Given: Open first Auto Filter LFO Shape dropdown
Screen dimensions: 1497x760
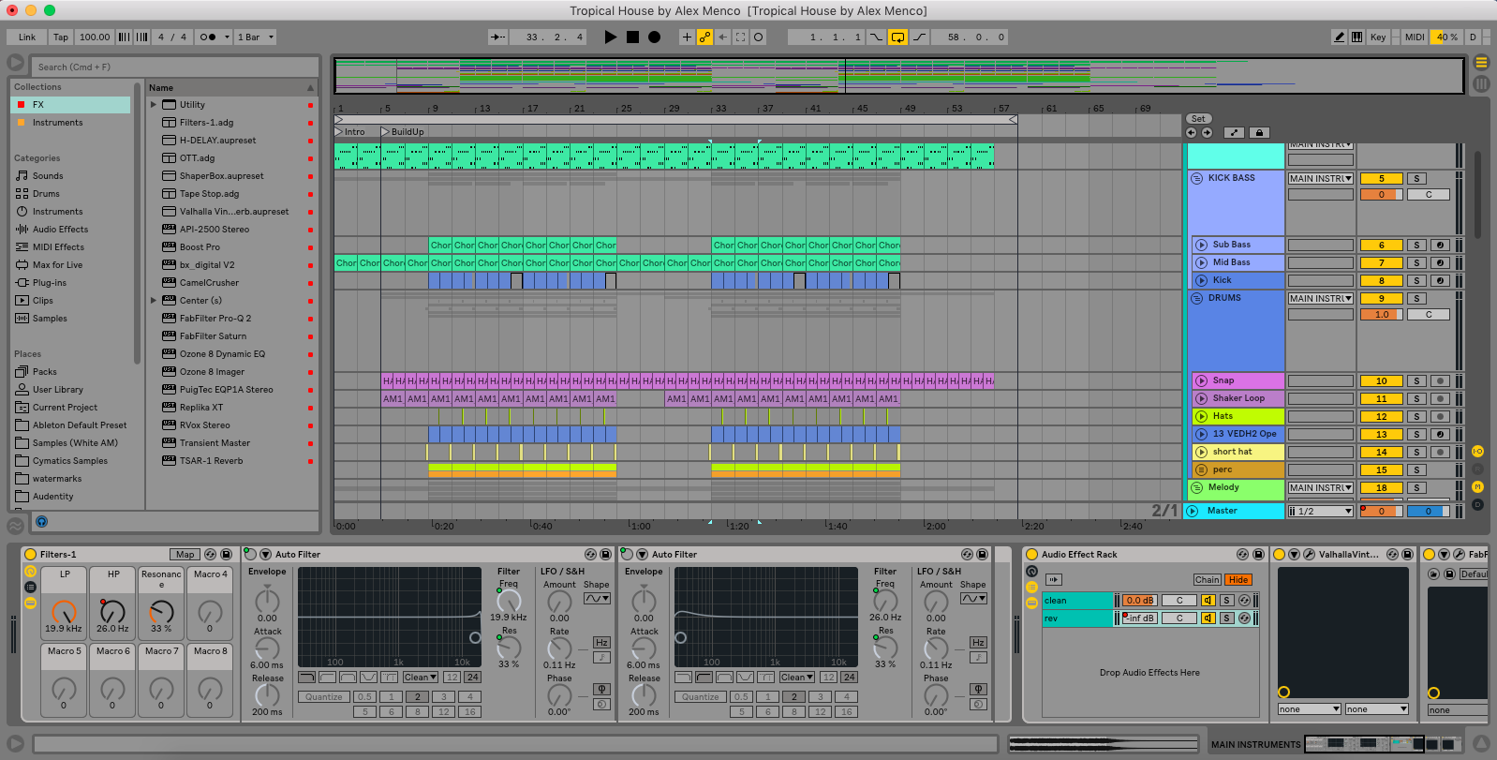Looking at the screenshot, I should [x=597, y=598].
